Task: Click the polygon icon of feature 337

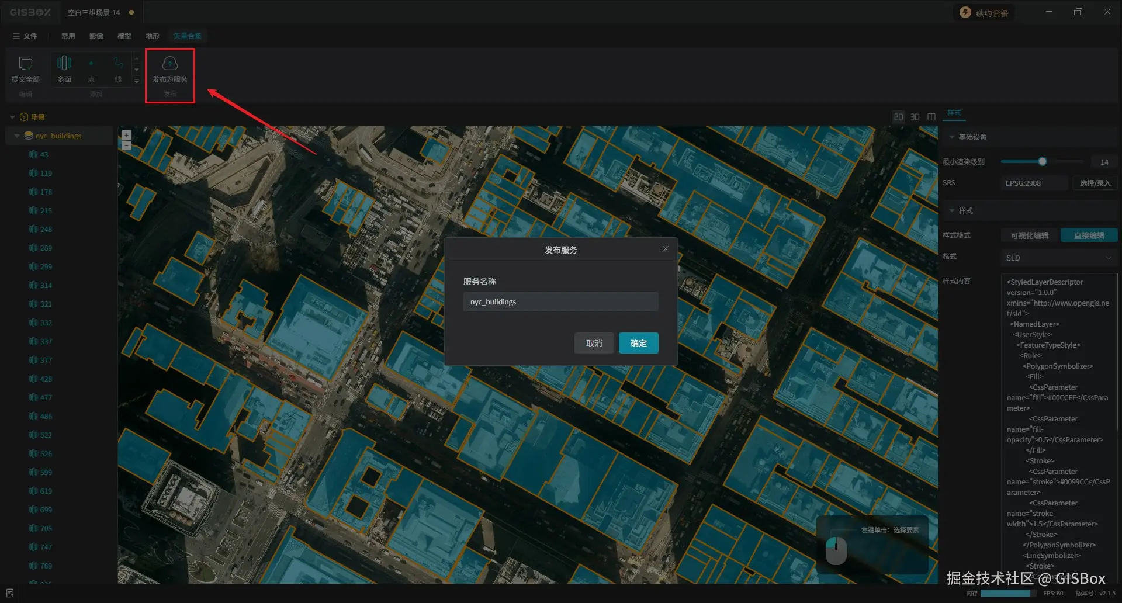Action: coord(33,341)
